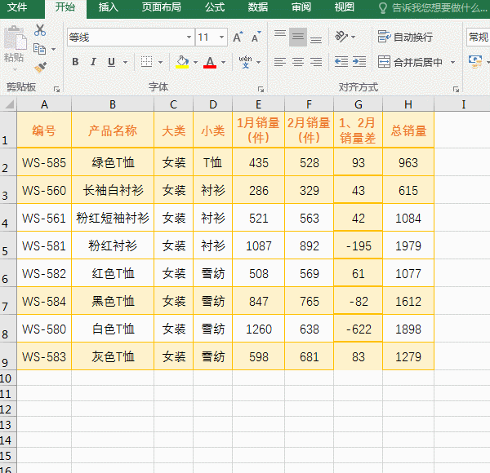
Task: Switch to the 页面布局 tab
Action: 161,7
